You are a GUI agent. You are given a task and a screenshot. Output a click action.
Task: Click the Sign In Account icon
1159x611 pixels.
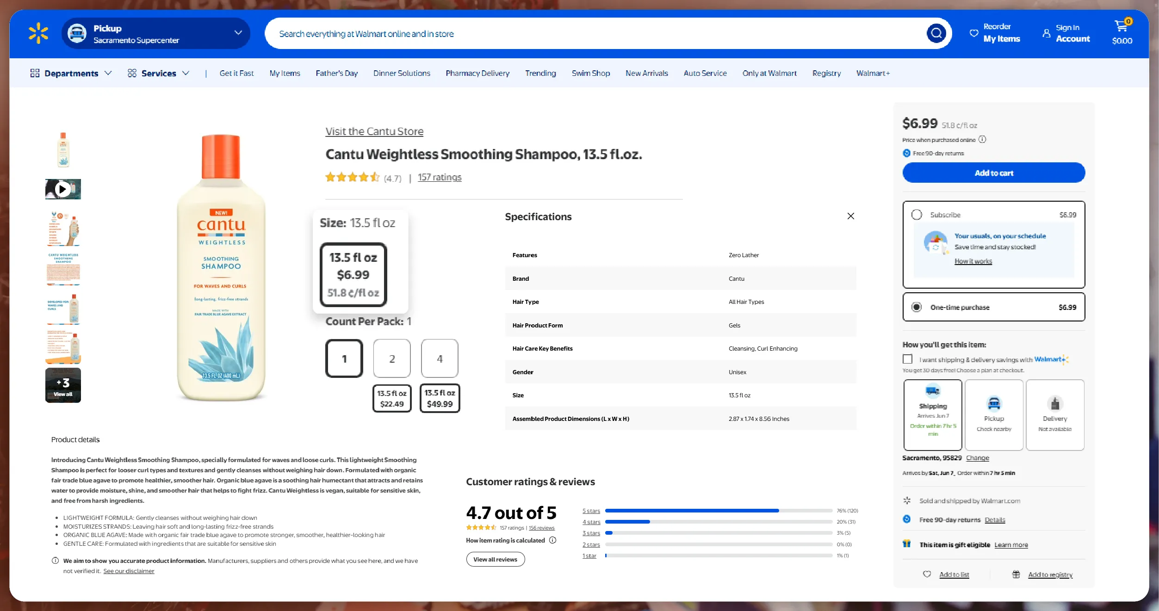point(1046,33)
